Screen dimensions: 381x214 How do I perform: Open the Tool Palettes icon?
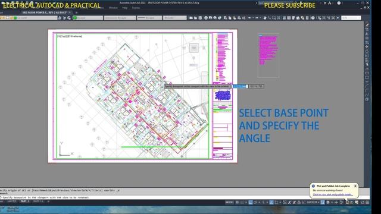(293, 18)
